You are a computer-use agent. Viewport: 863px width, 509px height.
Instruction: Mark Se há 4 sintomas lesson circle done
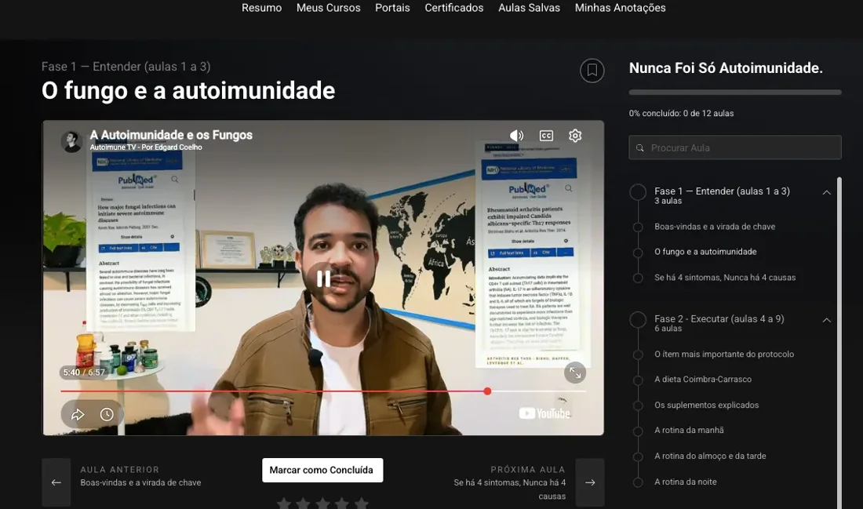[x=638, y=278]
